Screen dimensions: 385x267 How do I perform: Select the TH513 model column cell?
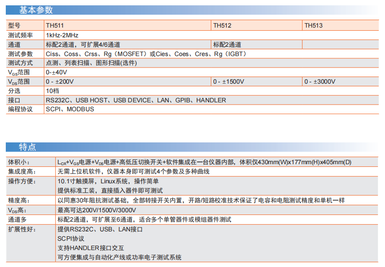click(313, 26)
